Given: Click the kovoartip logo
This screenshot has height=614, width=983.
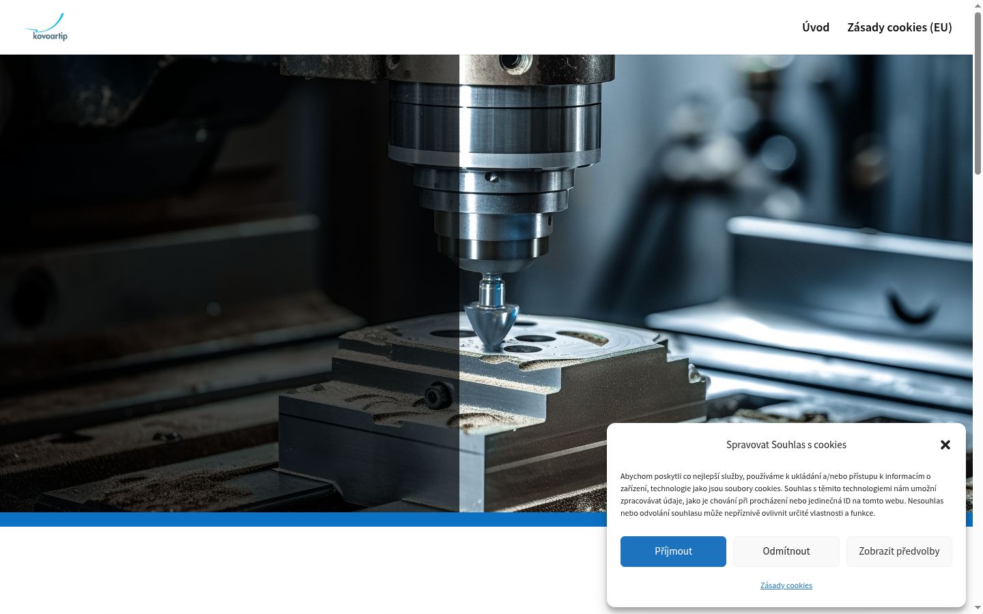Looking at the screenshot, I should click(x=46, y=27).
